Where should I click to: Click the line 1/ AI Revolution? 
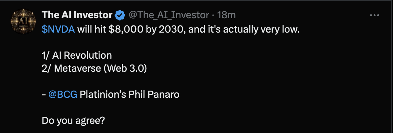click(77, 55)
